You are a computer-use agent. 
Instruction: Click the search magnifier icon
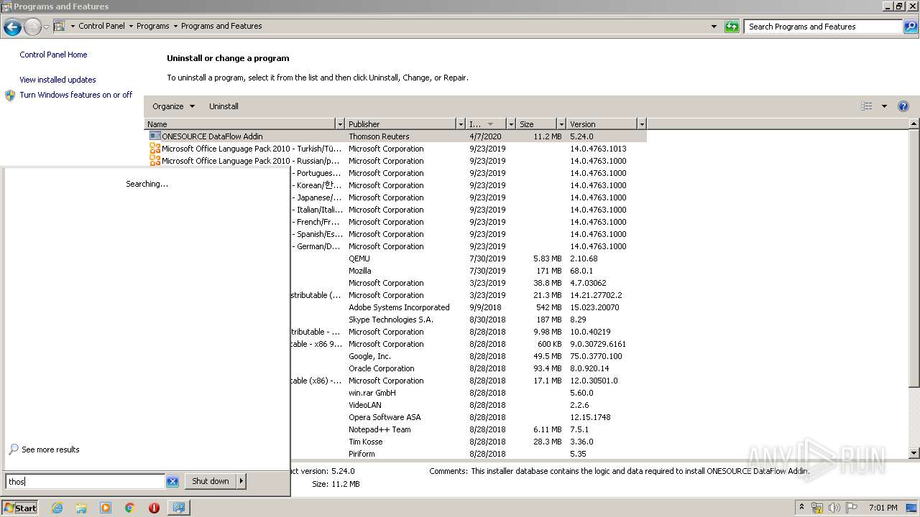click(911, 27)
